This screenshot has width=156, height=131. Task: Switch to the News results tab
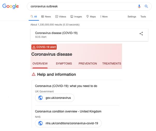(46, 17)
